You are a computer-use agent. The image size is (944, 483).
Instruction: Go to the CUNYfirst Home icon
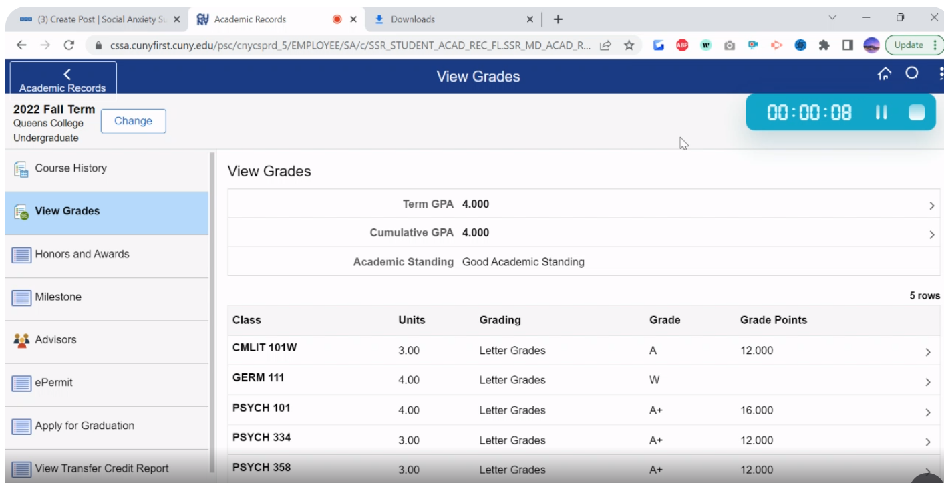point(885,74)
